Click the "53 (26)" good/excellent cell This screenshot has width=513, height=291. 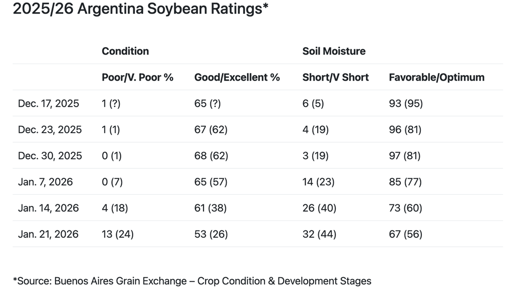(x=211, y=234)
